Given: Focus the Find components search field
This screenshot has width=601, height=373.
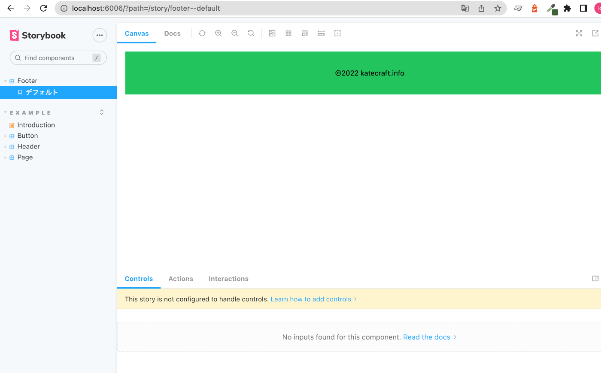Looking at the screenshot, I should [58, 58].
